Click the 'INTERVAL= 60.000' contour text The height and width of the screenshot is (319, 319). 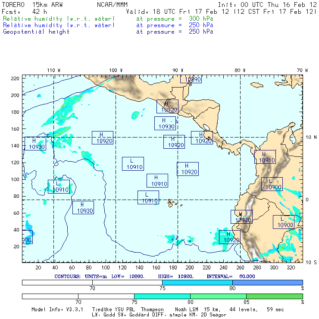(231, 276)
